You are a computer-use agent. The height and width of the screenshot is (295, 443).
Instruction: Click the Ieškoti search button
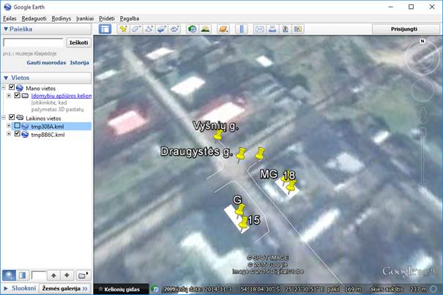(78, 42)
